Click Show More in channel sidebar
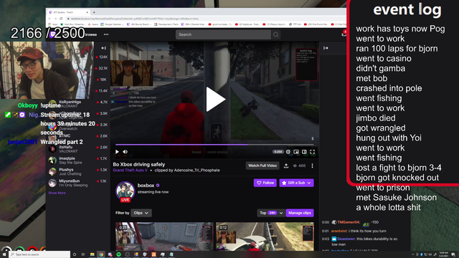 [x=57, y=193]
